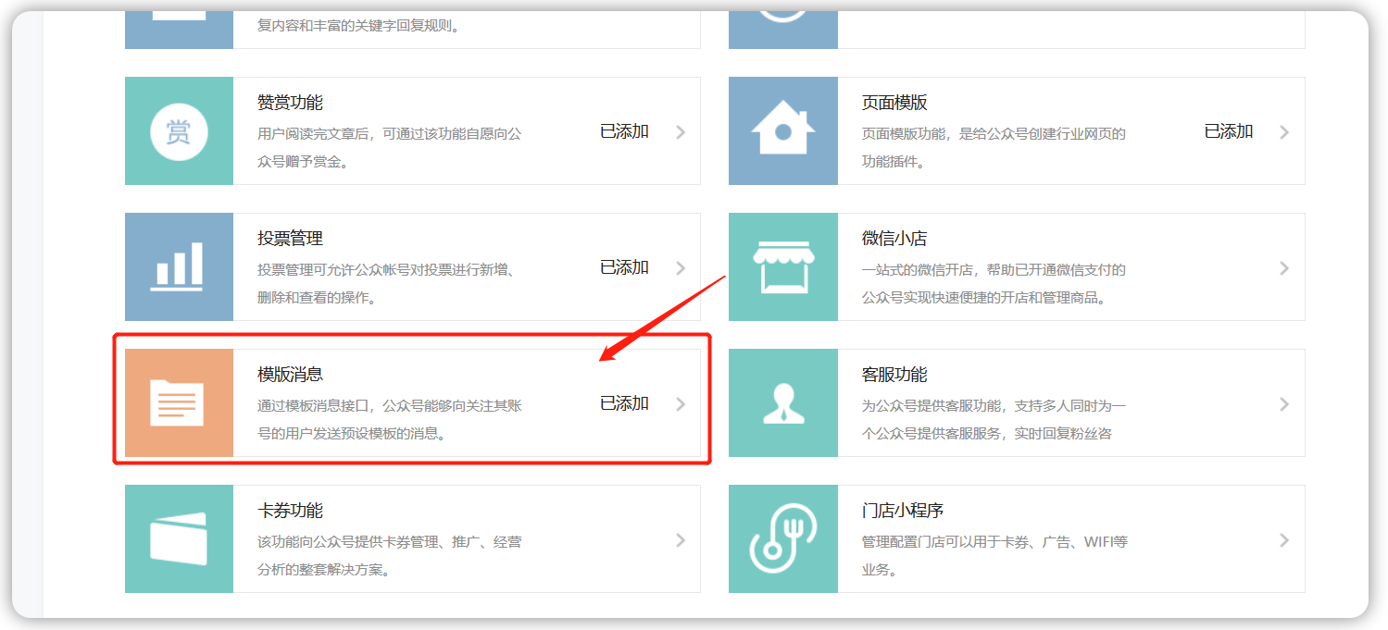This screenshot has height=630, width=1388.
Task: Click the 卡券功能 card icon
Action: [x=179, y=539]
